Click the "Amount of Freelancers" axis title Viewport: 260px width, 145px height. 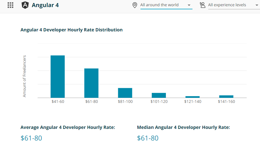click(24, 76)
